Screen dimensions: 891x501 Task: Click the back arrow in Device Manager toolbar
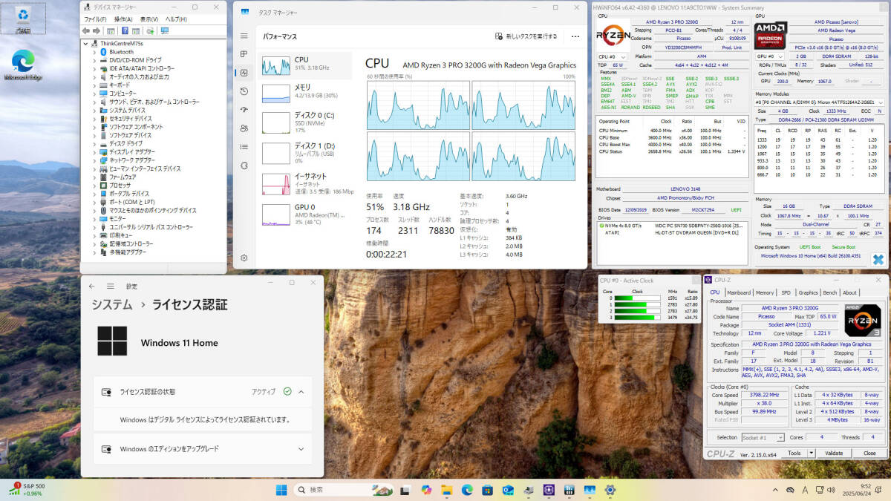pyautogui.click(x=86, y=31)
